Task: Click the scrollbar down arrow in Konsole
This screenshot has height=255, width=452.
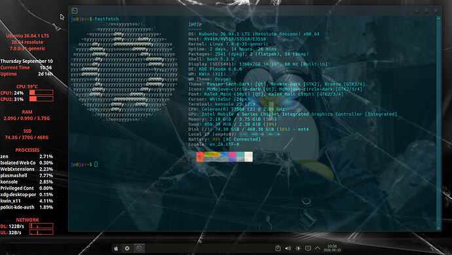Action: click(x=438, y=228)
